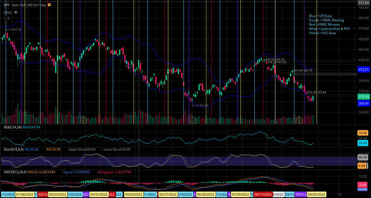Select the 05/27/2022 date marker
The image size is (371, 198).
tap(168, 194)
